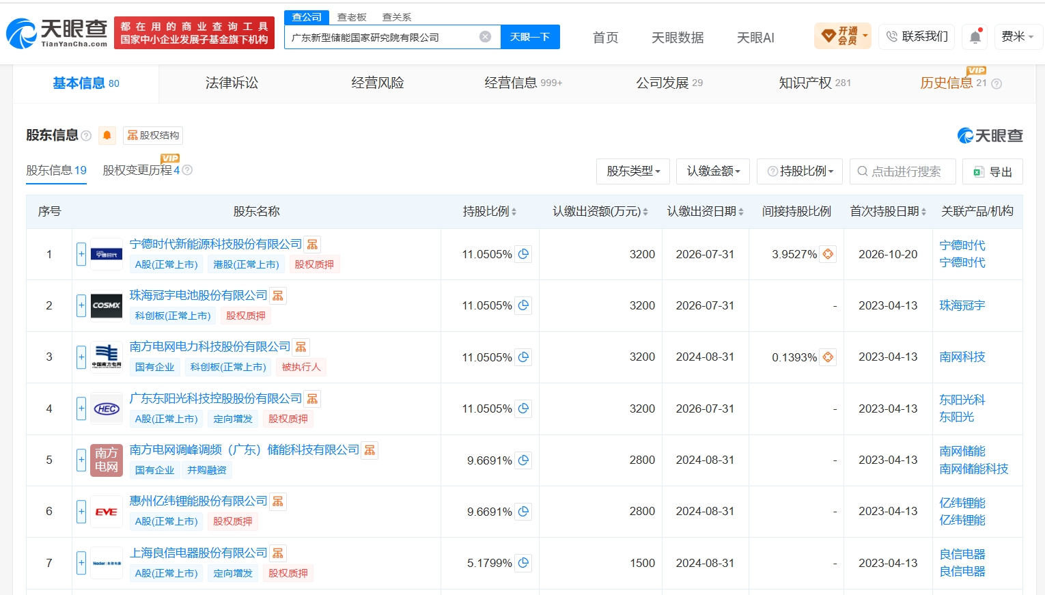Click the 天眼一下 search button

click(530, 37)
